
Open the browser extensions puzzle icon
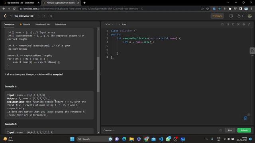(x=230, y=9)
